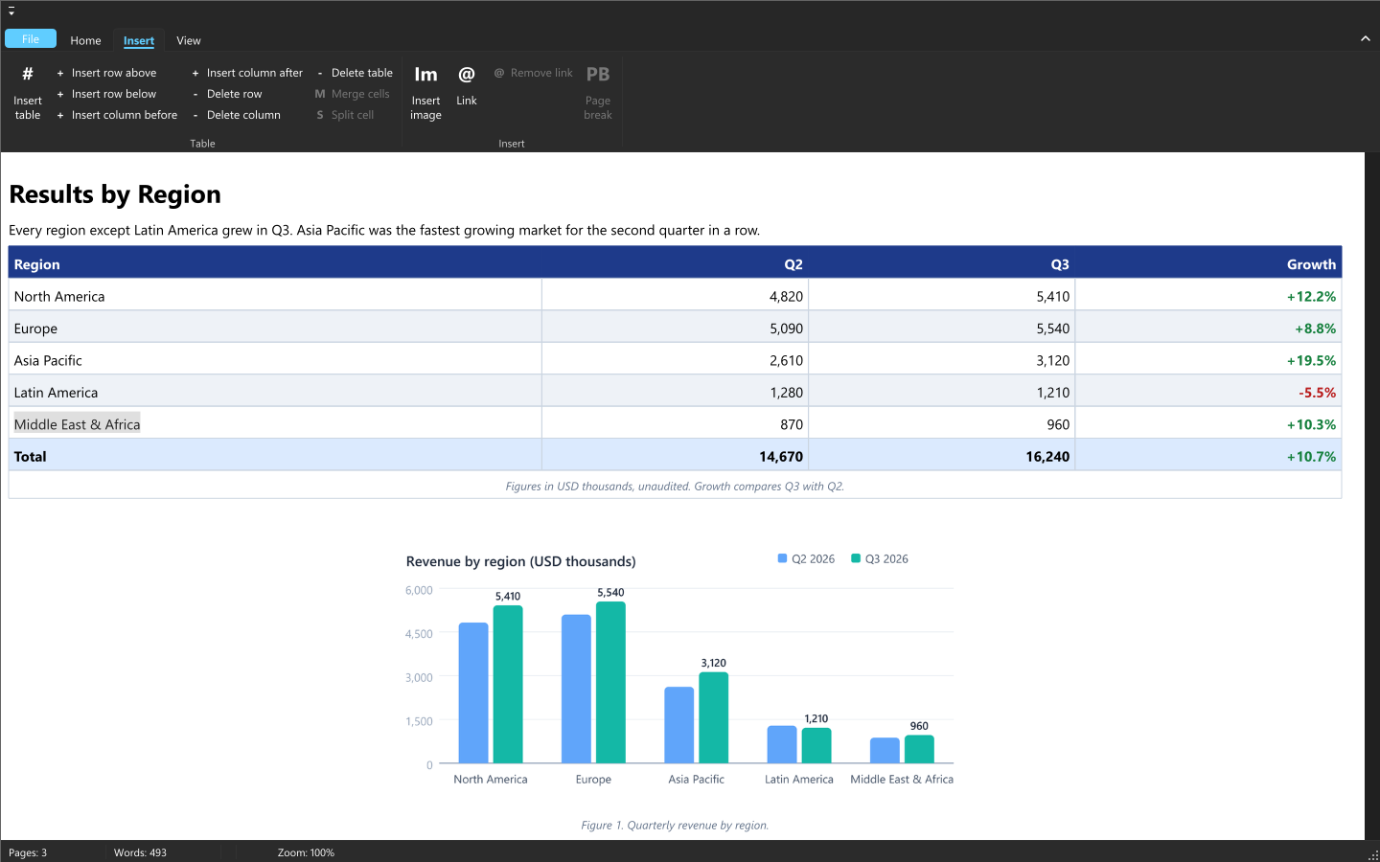
Task: Click the -5.5% growth cell
Action: (1208, 393)
